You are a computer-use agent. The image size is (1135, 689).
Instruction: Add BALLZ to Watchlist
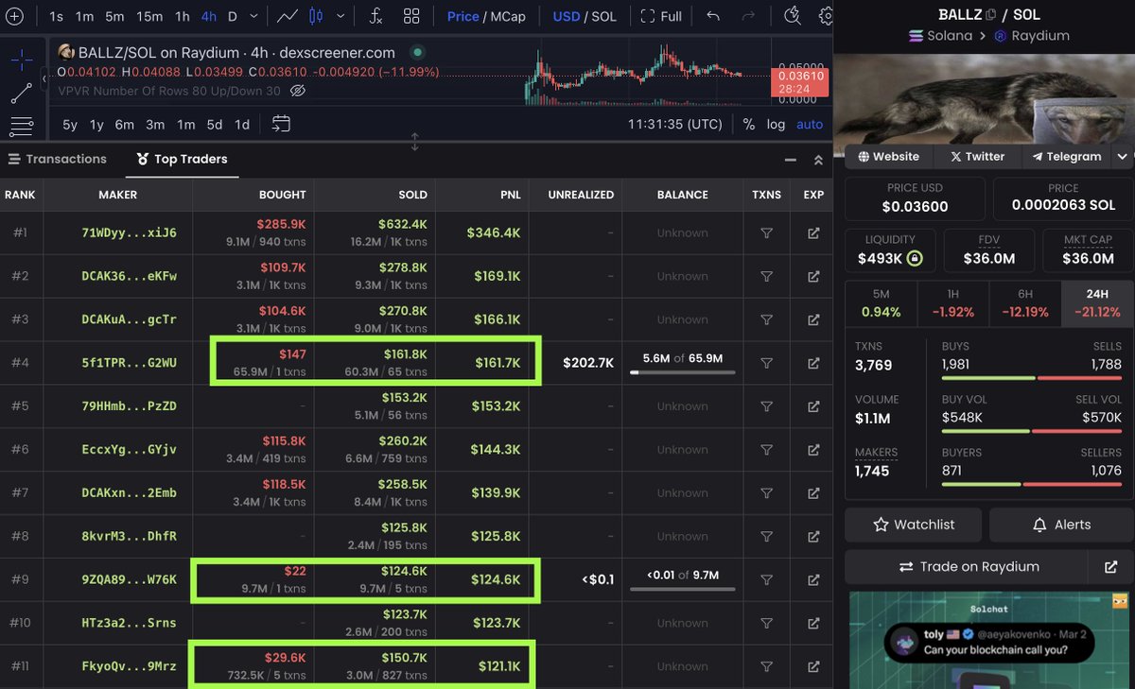point(914,525)
